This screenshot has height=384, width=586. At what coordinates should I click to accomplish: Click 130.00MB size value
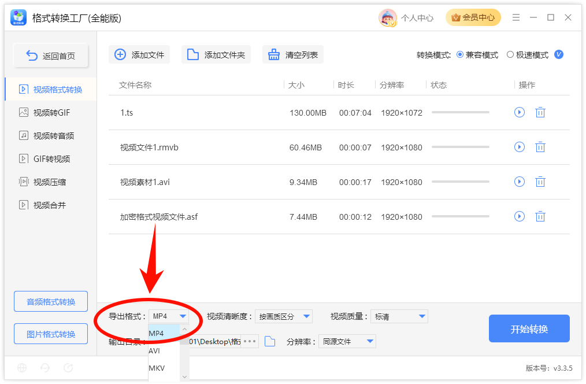pos(308,113)
